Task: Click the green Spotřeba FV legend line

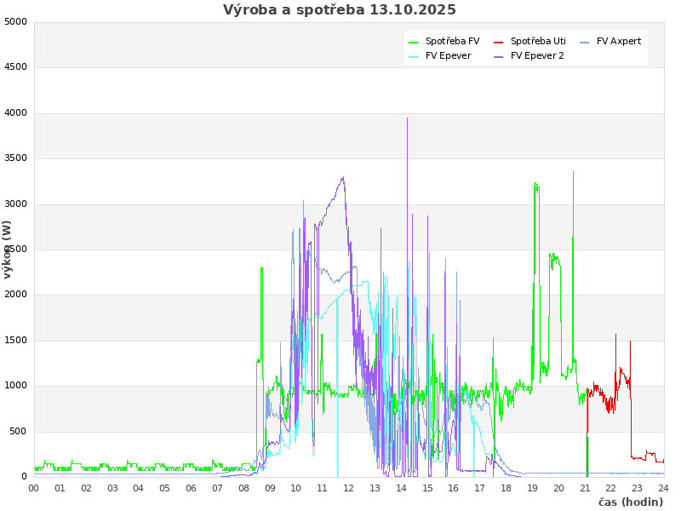Action: [x=414, y=42]
